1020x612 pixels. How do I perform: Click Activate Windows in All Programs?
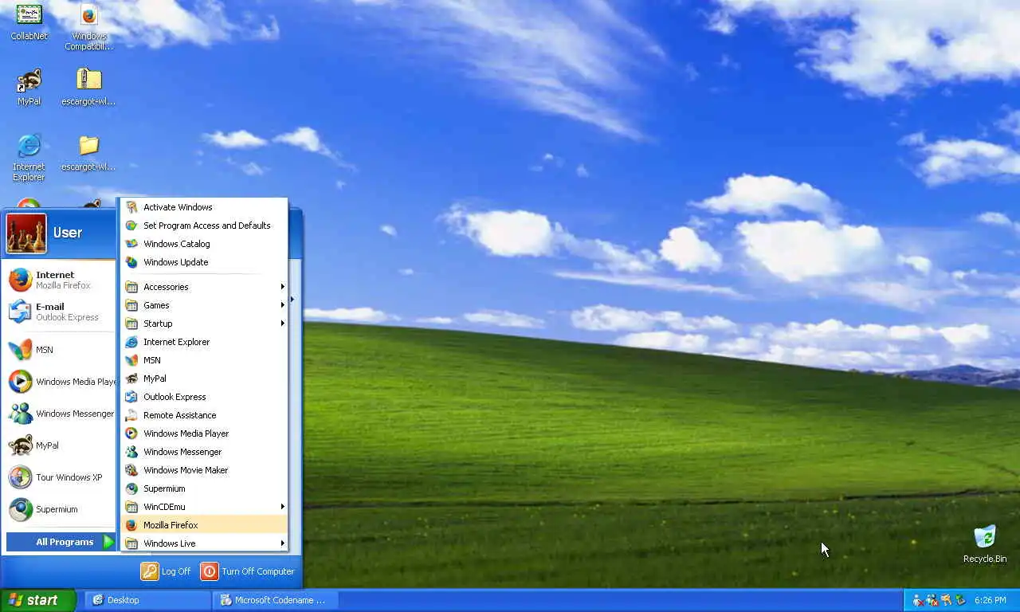click(x=204, y=207)
